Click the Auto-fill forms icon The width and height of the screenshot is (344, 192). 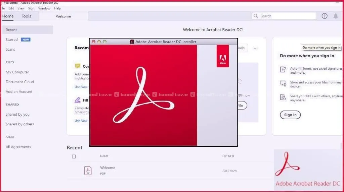click(x=283, y=70)
